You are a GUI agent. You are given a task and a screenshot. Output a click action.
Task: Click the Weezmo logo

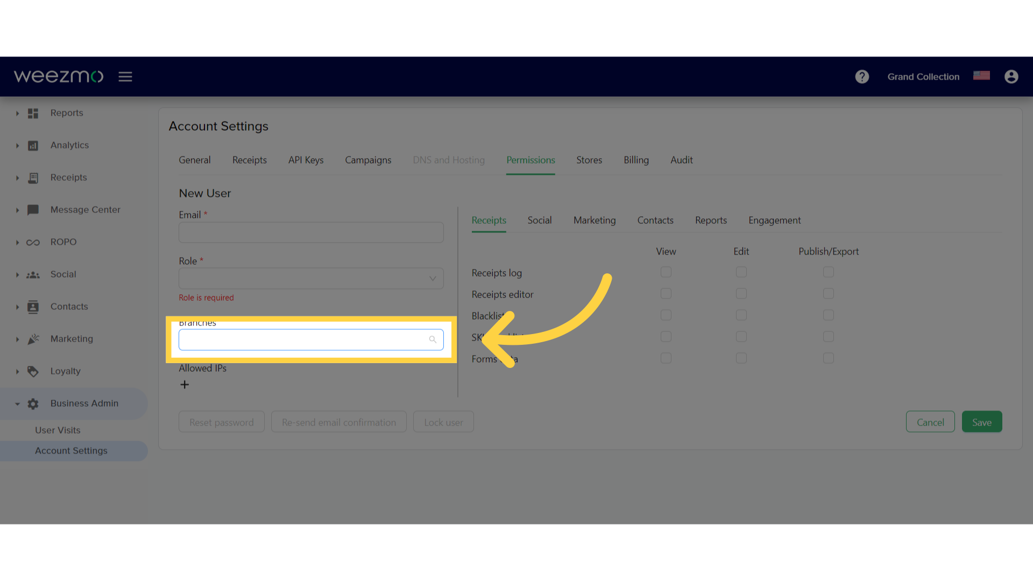(58, 76)
